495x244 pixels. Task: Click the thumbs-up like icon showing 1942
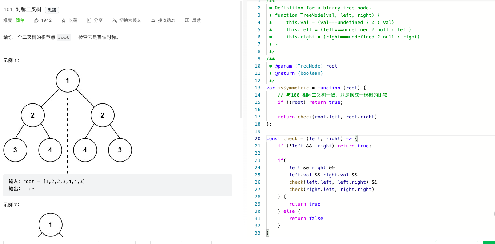tap(36, 20)
